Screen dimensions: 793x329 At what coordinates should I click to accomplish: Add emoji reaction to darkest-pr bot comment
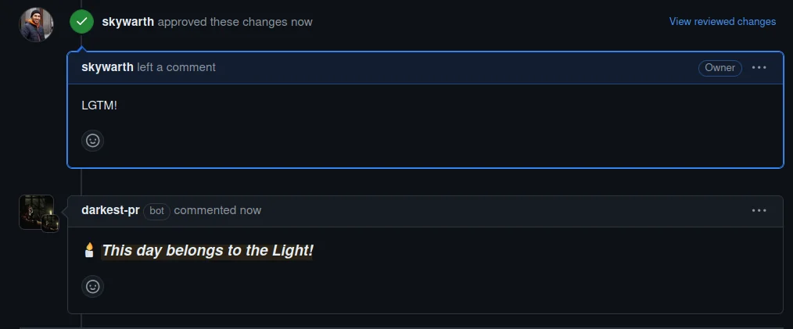[92, 287]
